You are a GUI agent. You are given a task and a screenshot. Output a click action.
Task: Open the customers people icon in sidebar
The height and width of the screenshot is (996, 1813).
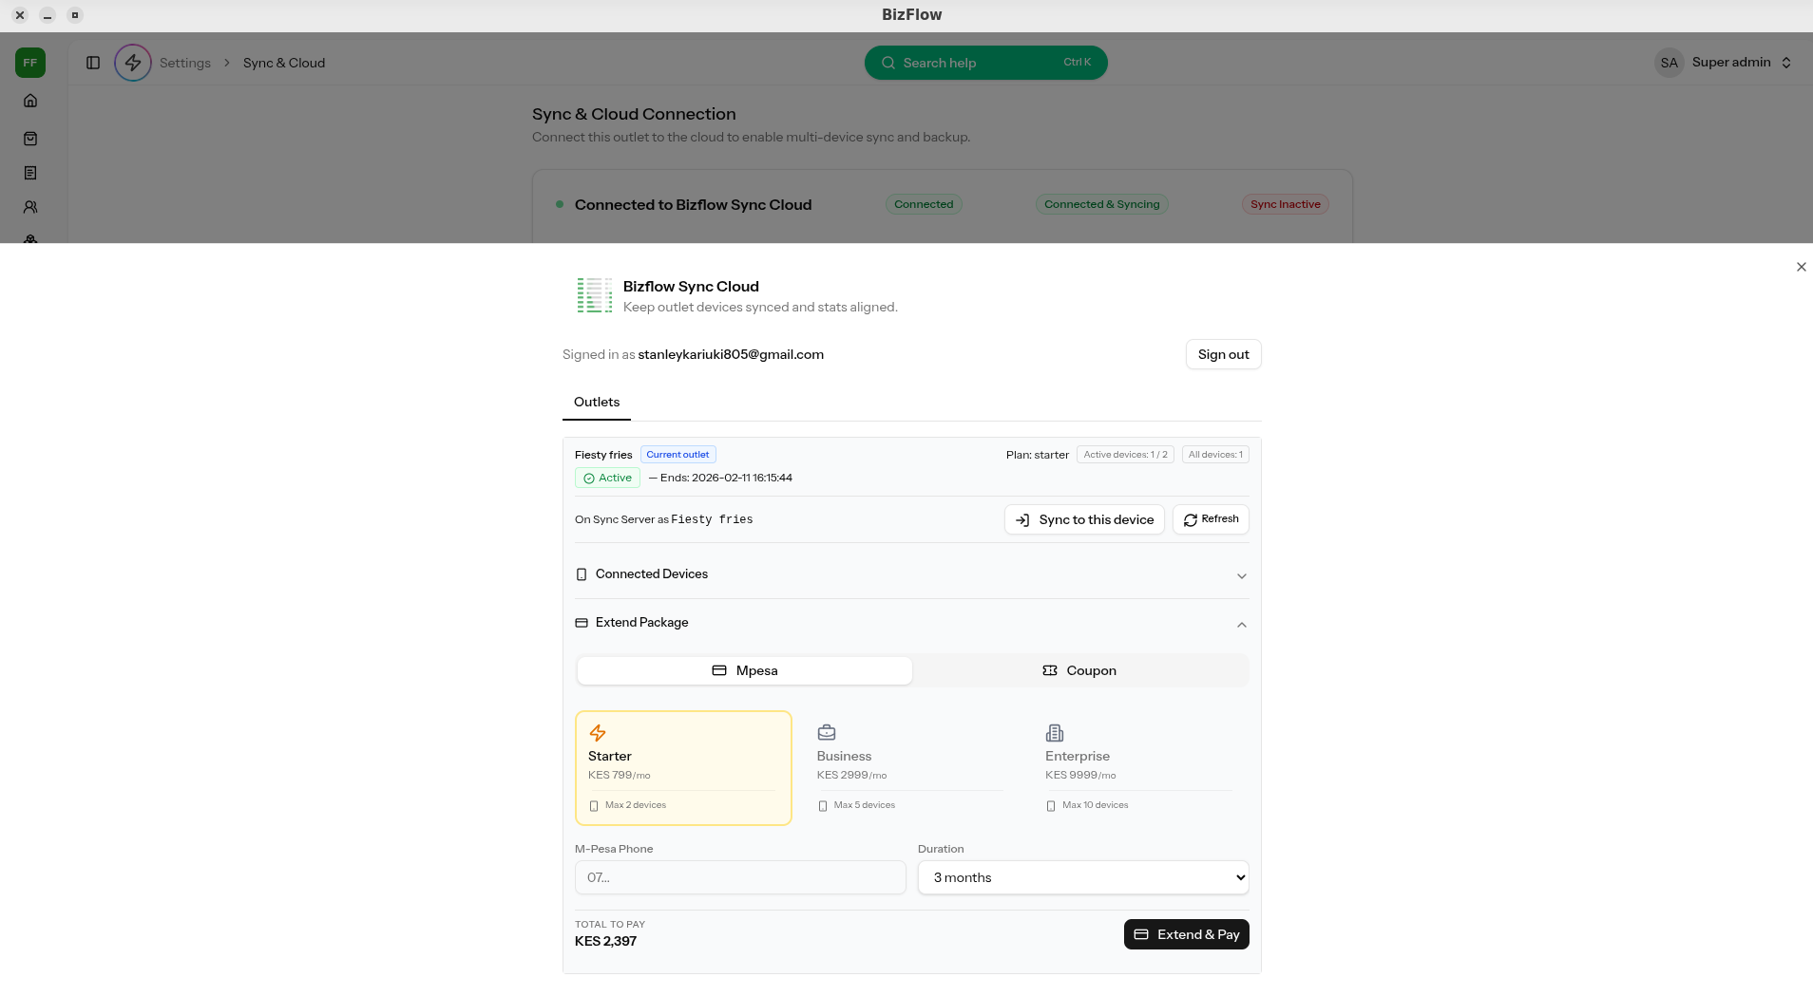tap(30, 207)
